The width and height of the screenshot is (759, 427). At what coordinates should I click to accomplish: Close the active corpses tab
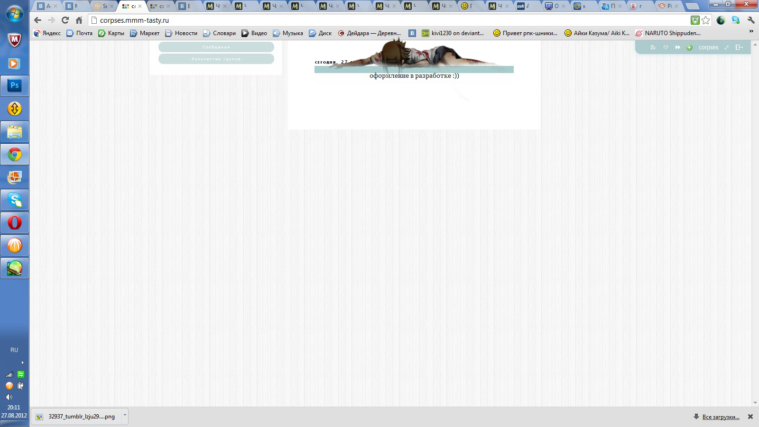point(139,6)
